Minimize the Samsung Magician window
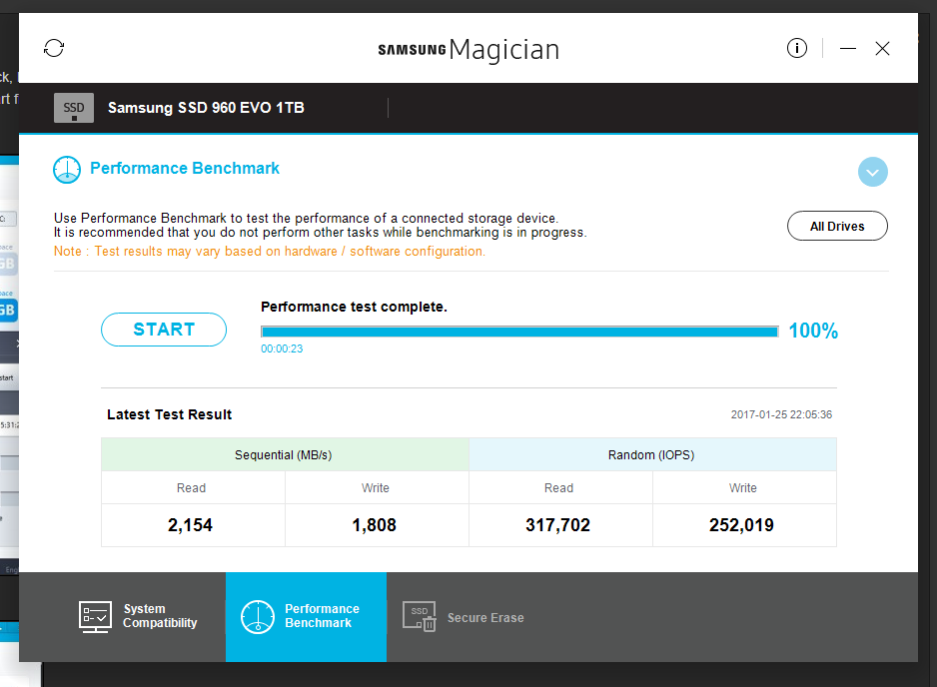 [x=848, y=48]
